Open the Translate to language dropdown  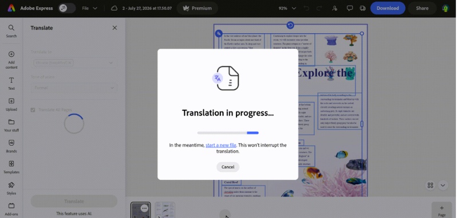coord(74,63)
